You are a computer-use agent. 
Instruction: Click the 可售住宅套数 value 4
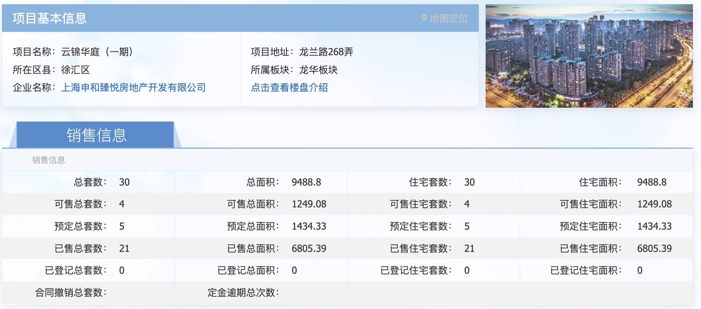point(467,204)
